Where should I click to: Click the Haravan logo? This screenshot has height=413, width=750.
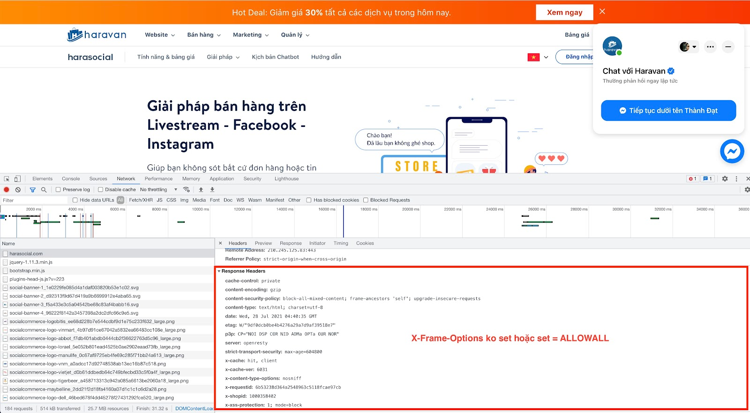(97, 35)
